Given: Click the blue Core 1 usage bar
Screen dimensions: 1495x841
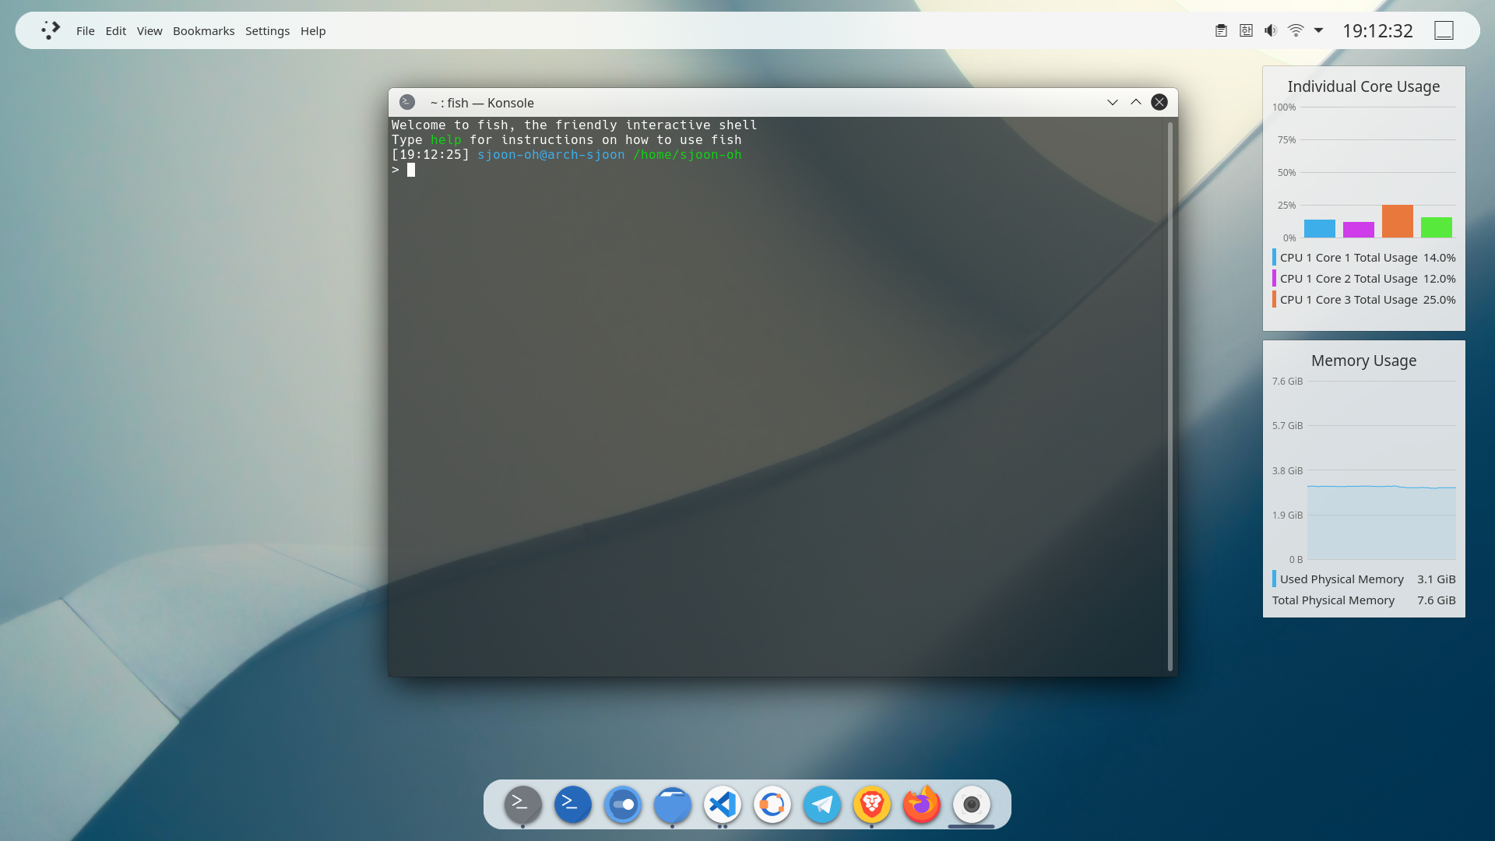Looking at the screenshot, I should [x=1319, y=228].
